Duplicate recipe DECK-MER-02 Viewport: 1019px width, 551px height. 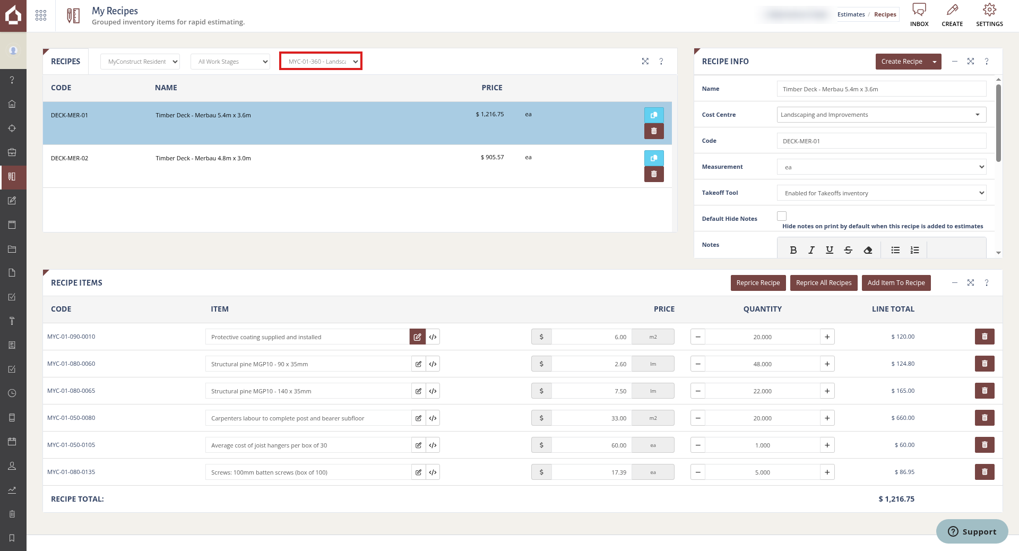(x=654, y=158)
